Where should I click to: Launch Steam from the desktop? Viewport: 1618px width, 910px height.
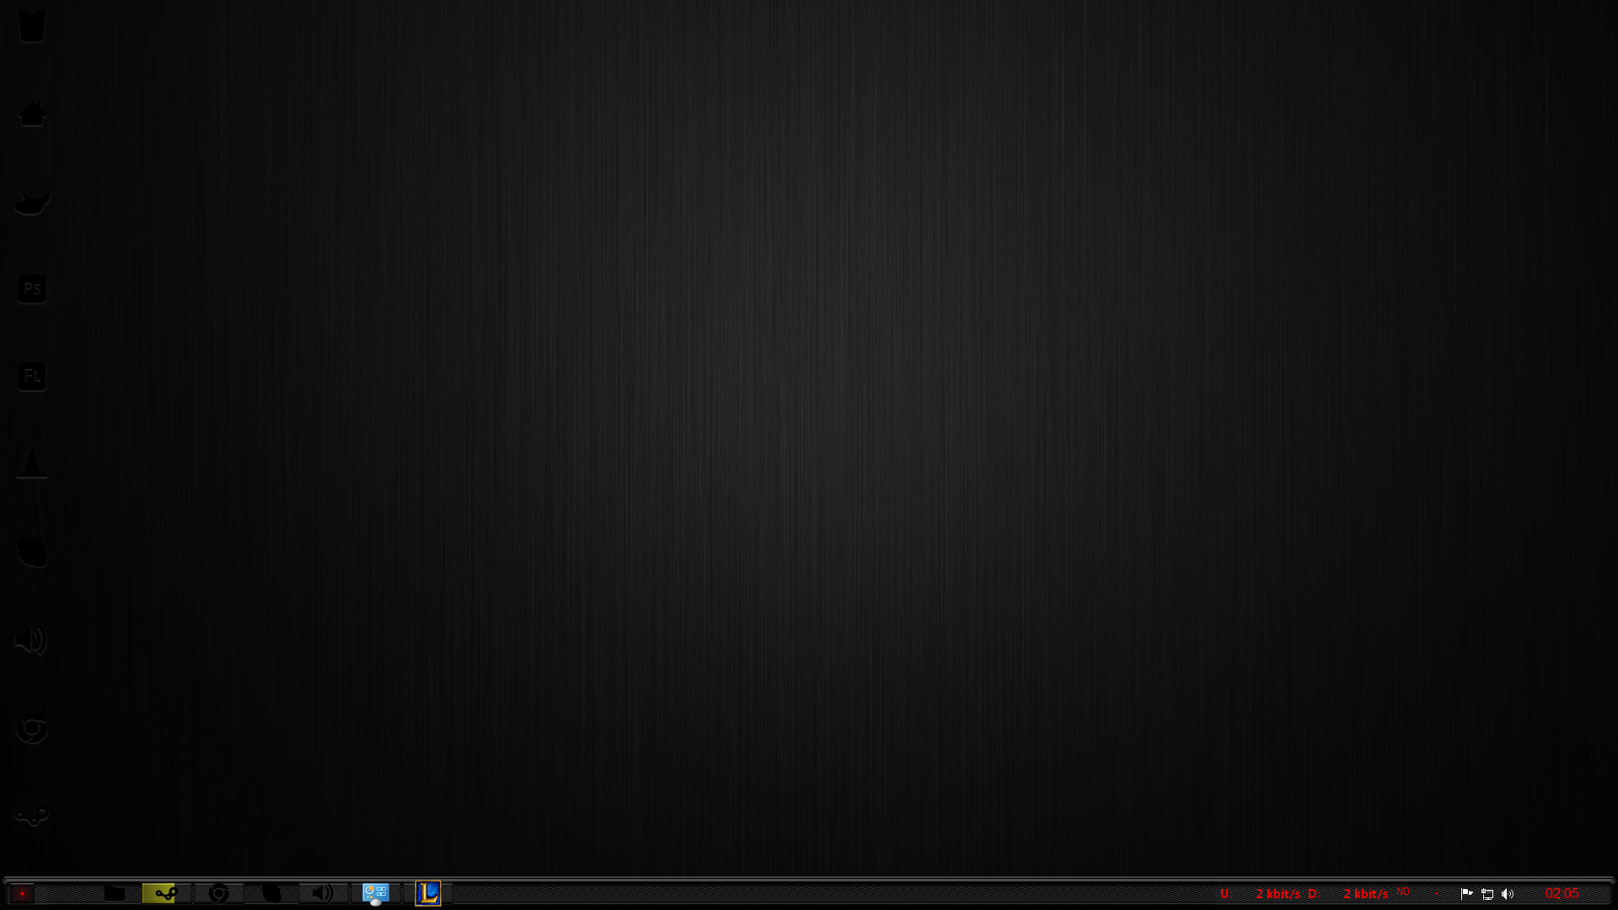(x=32, y=815)
